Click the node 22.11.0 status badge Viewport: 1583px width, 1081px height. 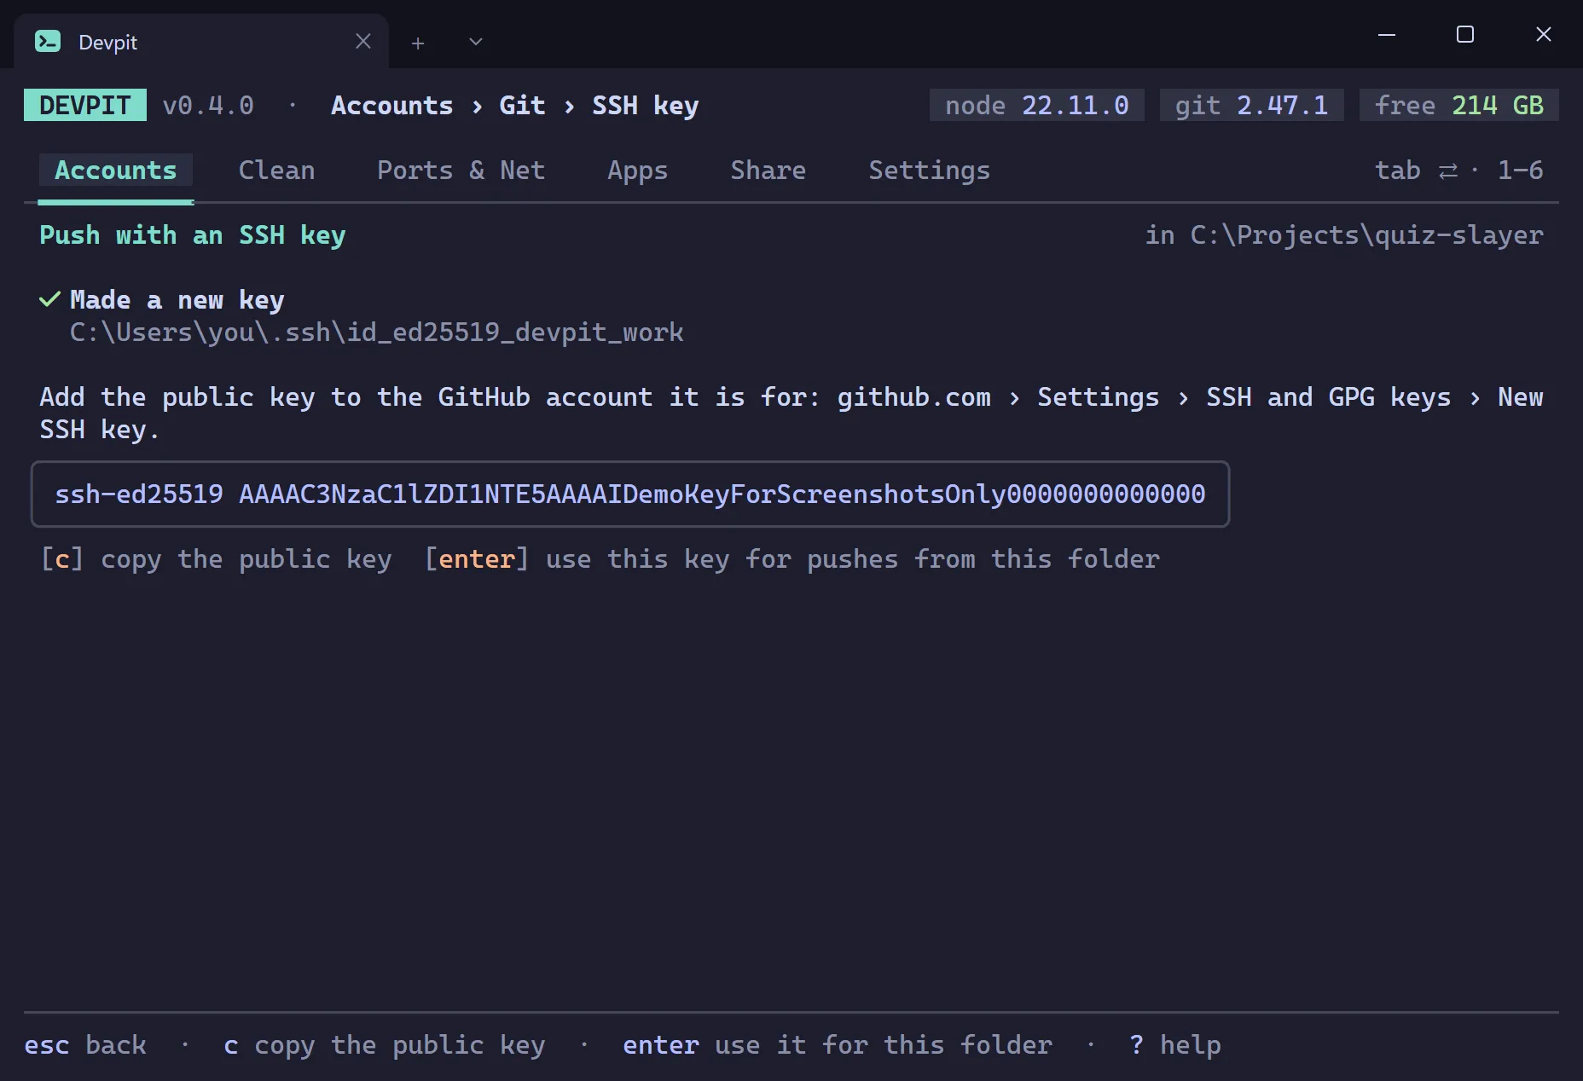(x=1037, y=105)
